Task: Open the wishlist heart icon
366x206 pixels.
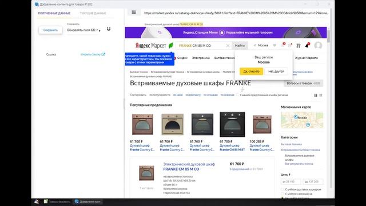Action: [x=274, y=45]
